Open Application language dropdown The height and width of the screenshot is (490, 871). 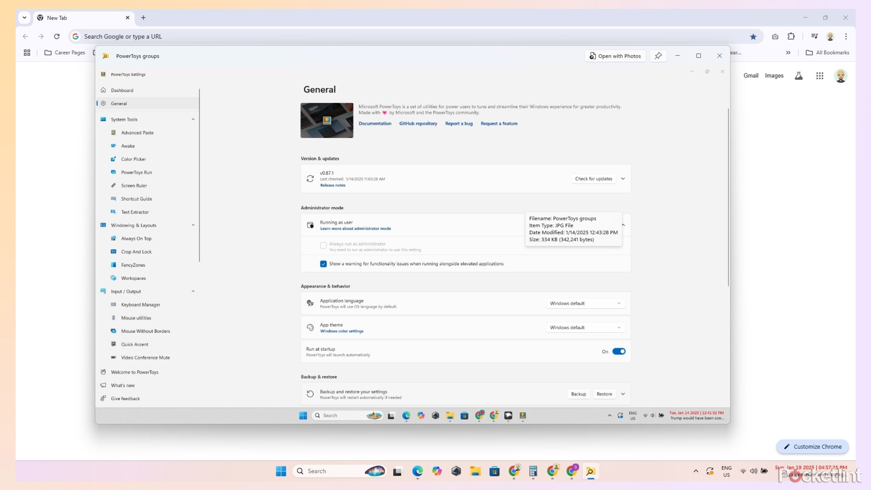pos(585,304)
